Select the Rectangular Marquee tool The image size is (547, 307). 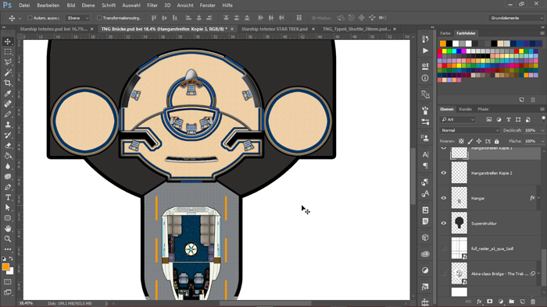[8, 51]
